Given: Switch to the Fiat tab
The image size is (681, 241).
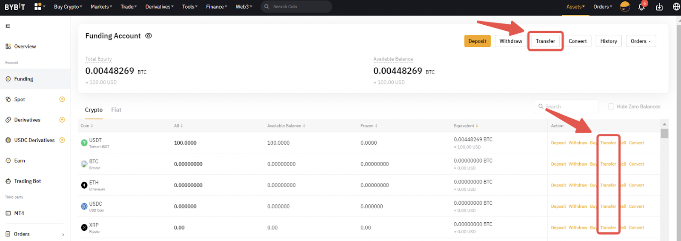Looking at the screenshot, I should [x=116, y=110].
